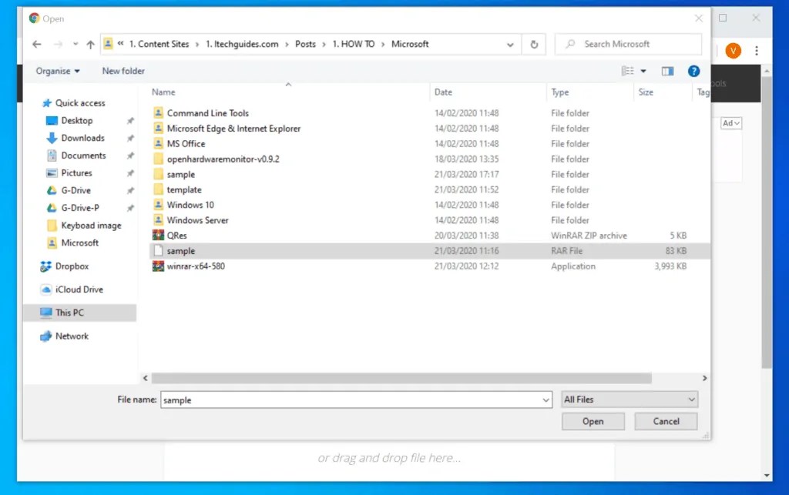Click the Cancel button
Screen dimensions: 789x495
665,421
